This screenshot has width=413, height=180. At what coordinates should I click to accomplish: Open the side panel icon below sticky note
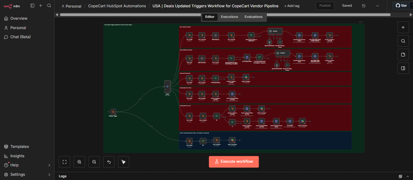coord(403,68)
